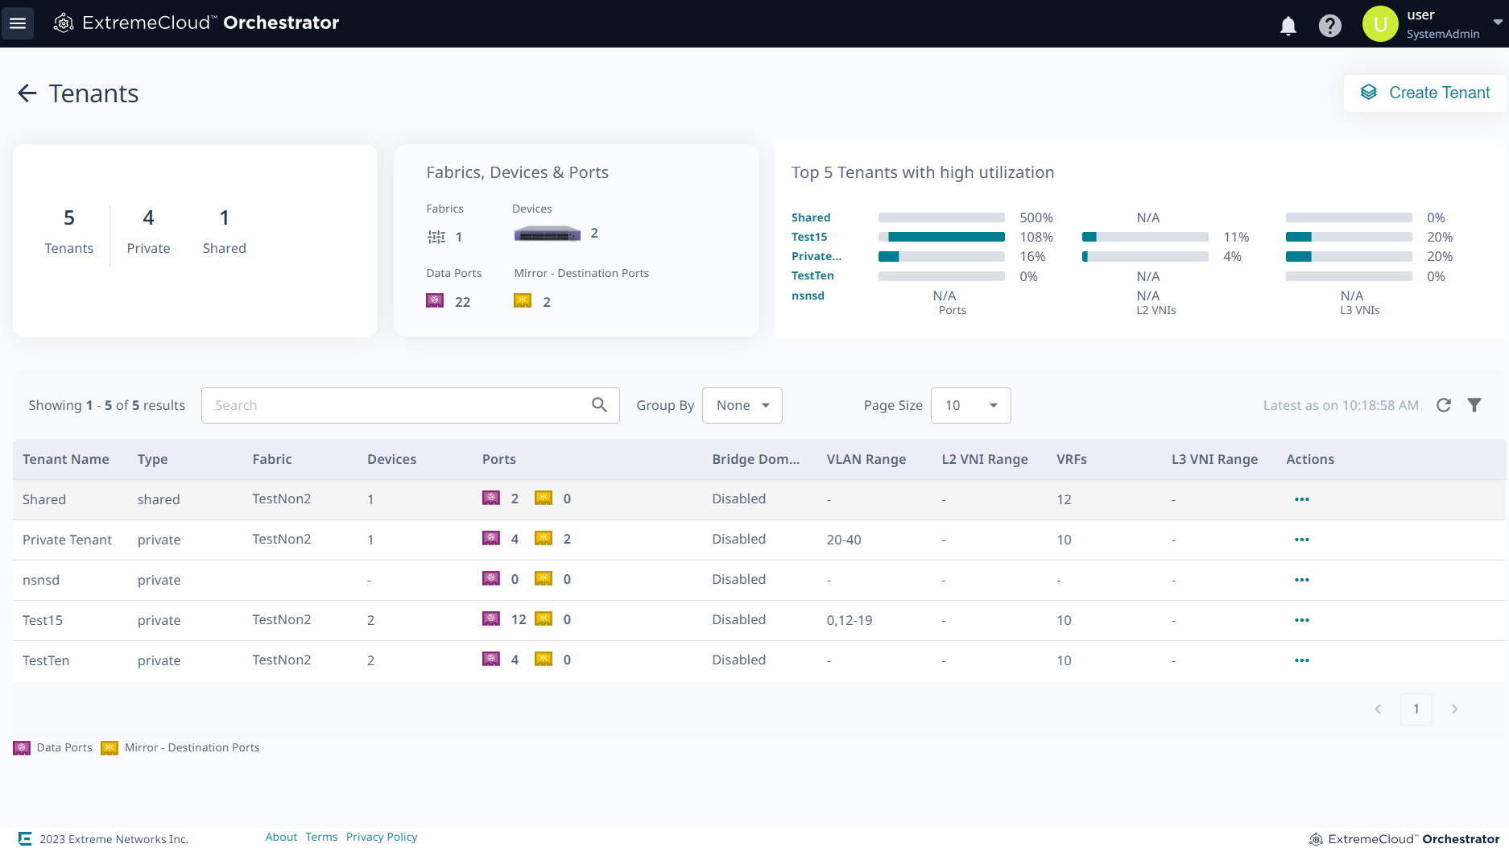Viewport: 1509px width, 848px height.
Task: Sort by VLAN Range column header
Action: pyautogui.click(x=866, y=459)
